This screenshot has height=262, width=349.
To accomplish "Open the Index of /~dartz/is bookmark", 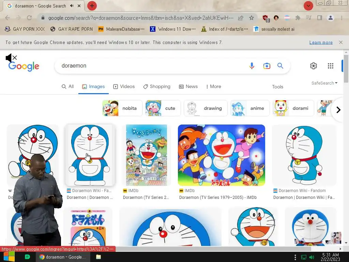I will point(224,29).
